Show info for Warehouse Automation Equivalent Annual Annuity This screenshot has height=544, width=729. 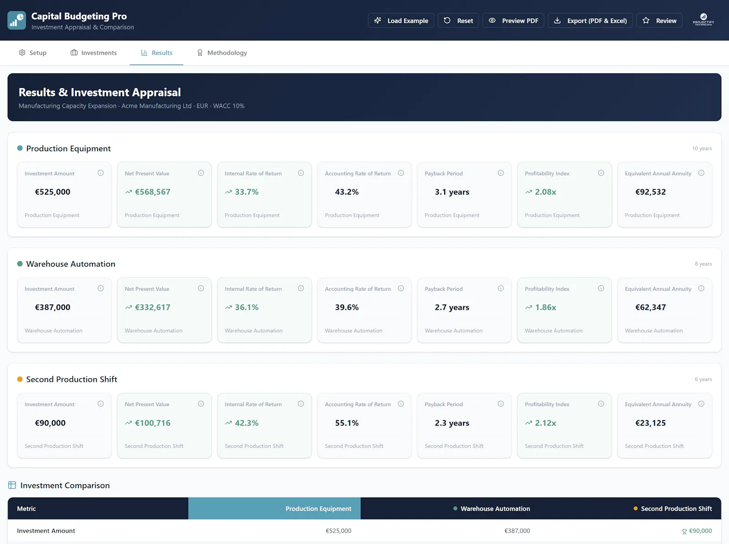[x=701, y=288]
